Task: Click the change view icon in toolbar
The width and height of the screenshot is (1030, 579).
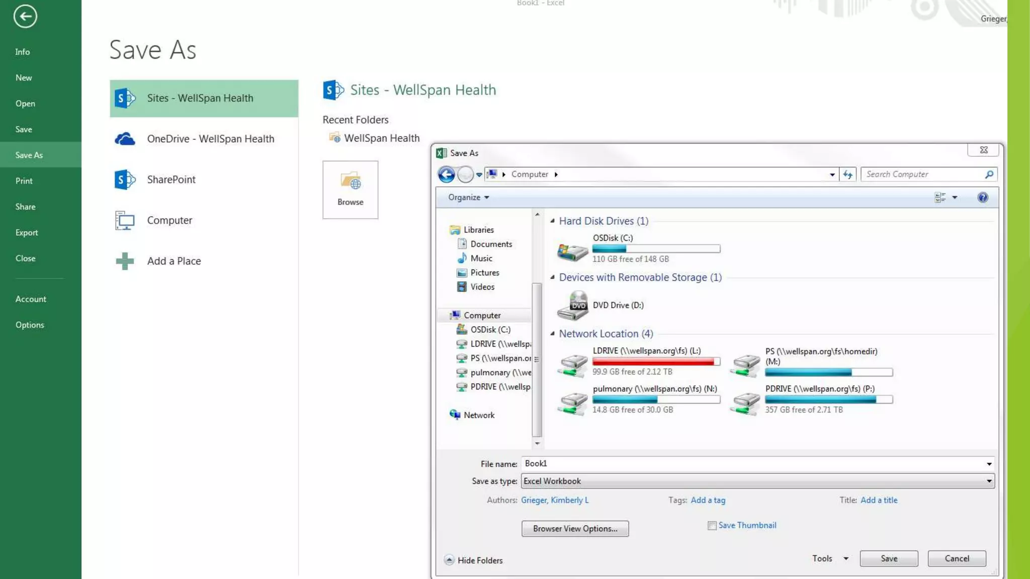Action: click(939, 198)
